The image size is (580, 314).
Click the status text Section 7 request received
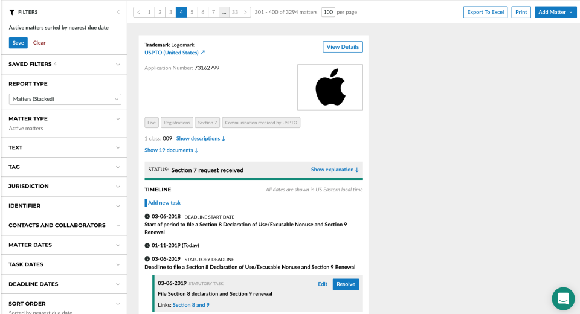click(x=207, y=170)
